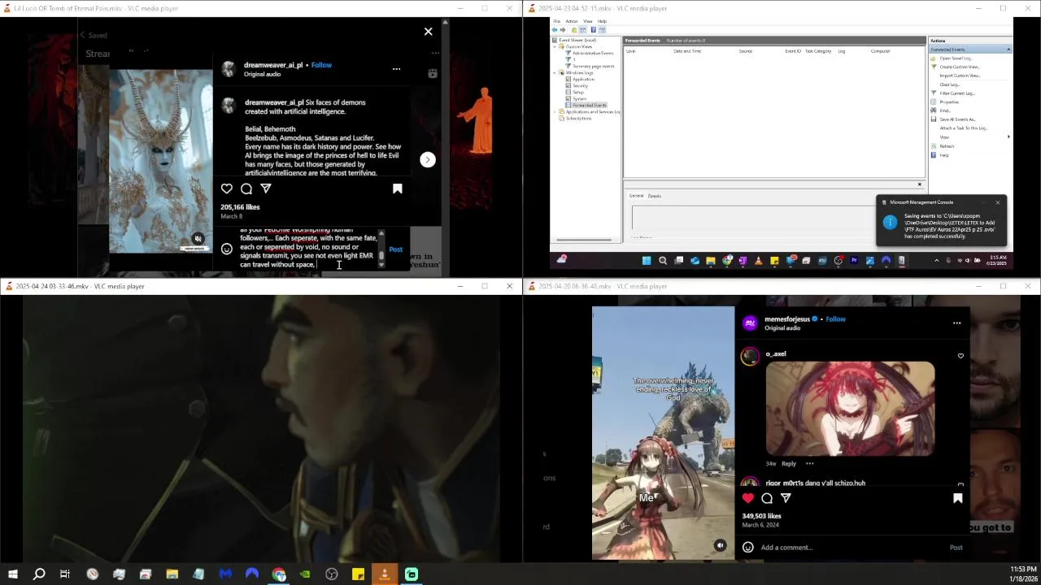Share the memesforjesus post

786,498
